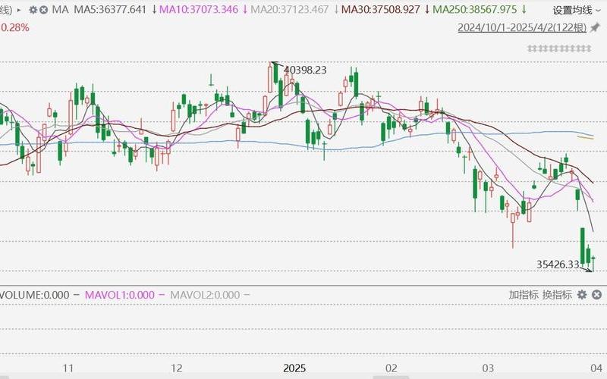The height and width of the screenshot is (379, 607).
Task: Click 加指标 to add an indicator
Action: pos(524,295)
